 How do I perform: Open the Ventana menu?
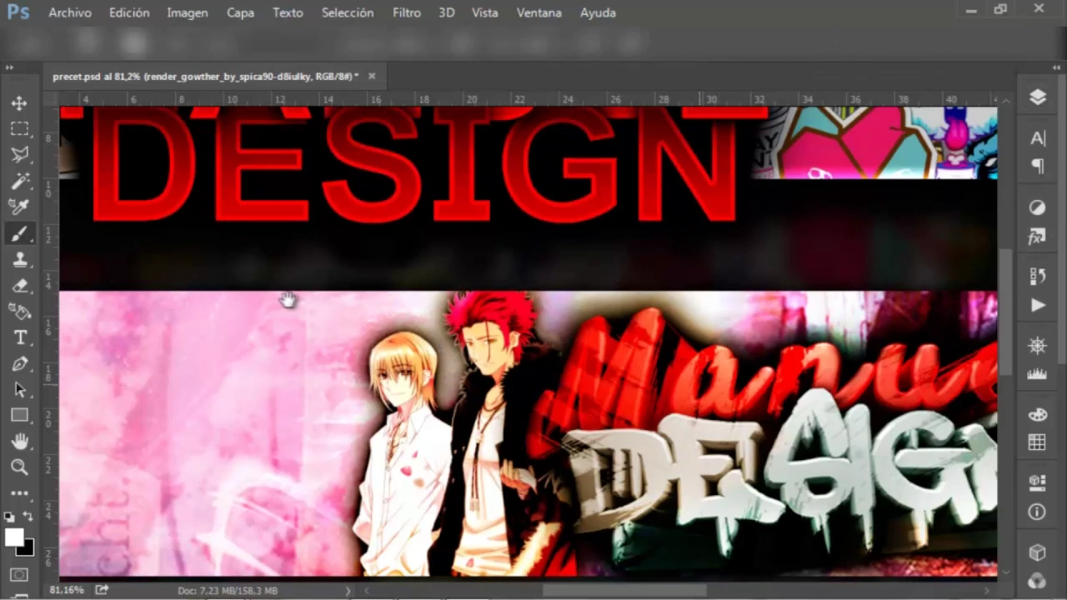point(539,12)
